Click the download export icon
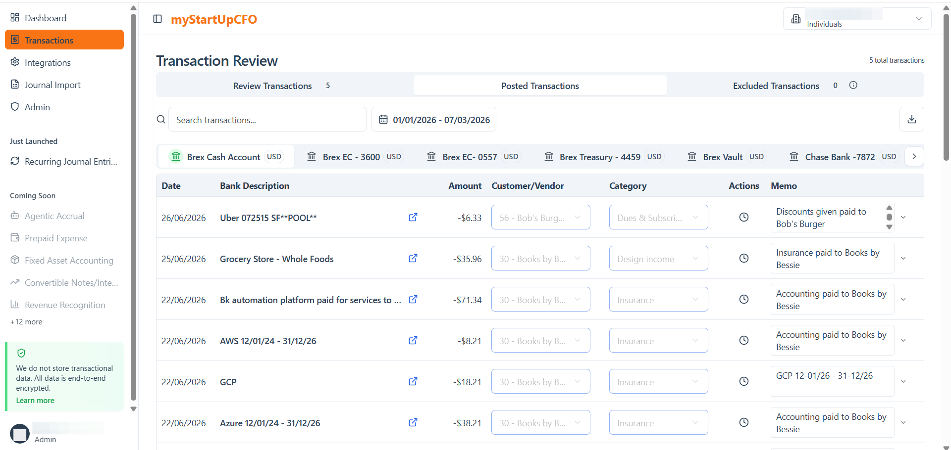This screenshot has width=951, height=450. click(911, 119)
